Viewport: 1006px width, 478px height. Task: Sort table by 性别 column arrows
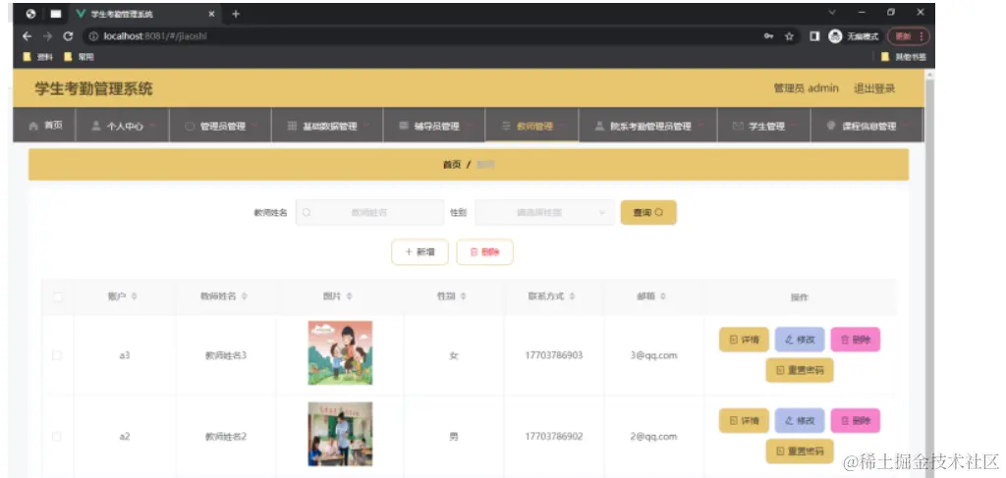[464, 296]
